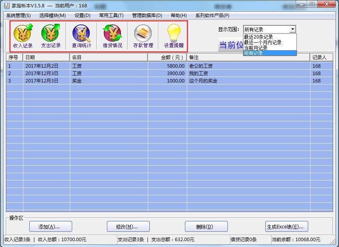Screen dimensions: 339x247
Task: Click the 修改 (Modify) button
Action: pos(128,226)
